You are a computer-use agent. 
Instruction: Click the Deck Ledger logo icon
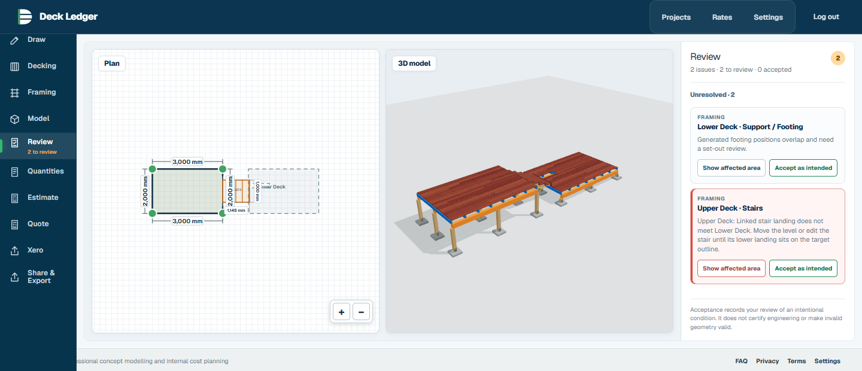[25, 17]
